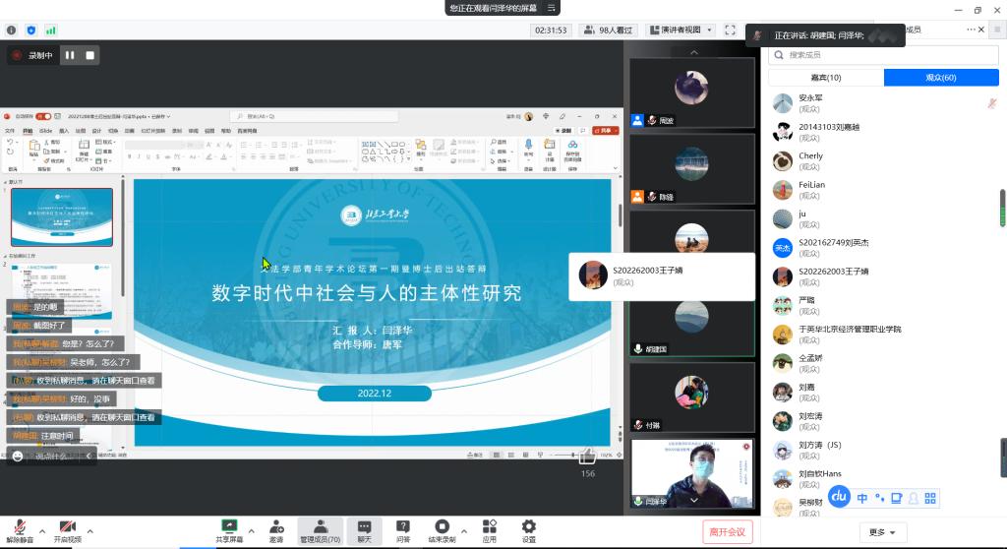Click PowerPoint search box

tap(315, 116)
